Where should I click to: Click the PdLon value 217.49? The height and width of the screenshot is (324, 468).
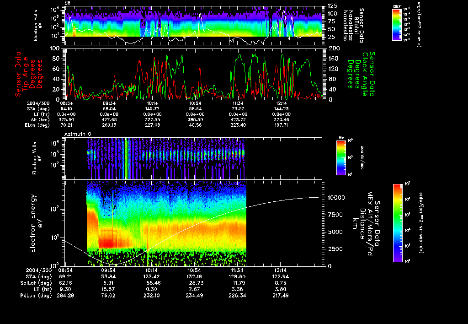pos(281,296)
